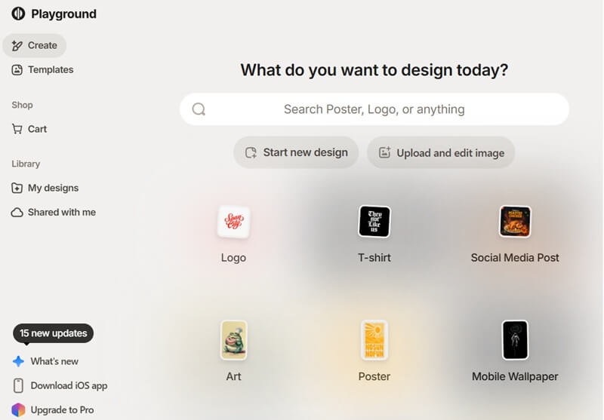Viewport: 604px width, 420px height.
Task: Pick the Art category thumbnail
Action: tap(233, 340)
